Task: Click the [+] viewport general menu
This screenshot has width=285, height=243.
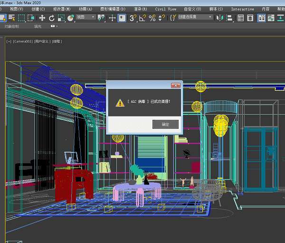Action: tap(9, 41)
